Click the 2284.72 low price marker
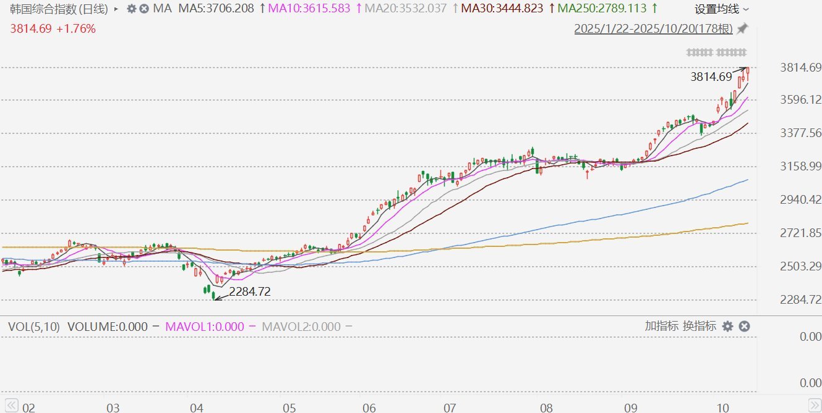This screenshot has width=822, height=413. coord(250,292)
